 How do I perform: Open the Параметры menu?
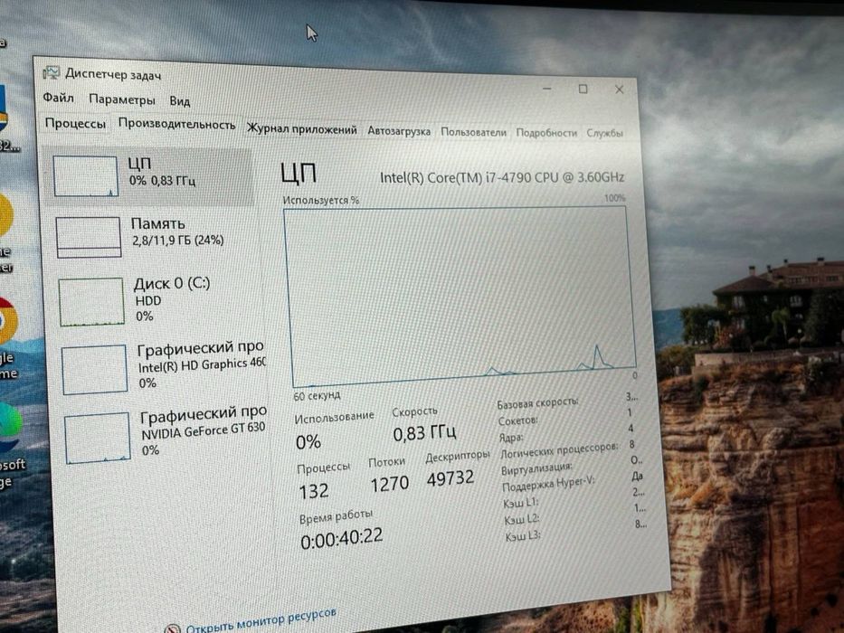pyautogui.click(x=121, y=99)
